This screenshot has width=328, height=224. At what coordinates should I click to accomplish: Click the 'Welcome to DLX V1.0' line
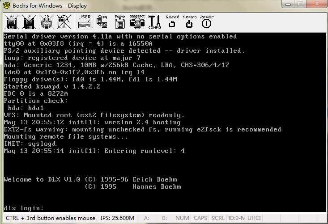coord(90,179)
